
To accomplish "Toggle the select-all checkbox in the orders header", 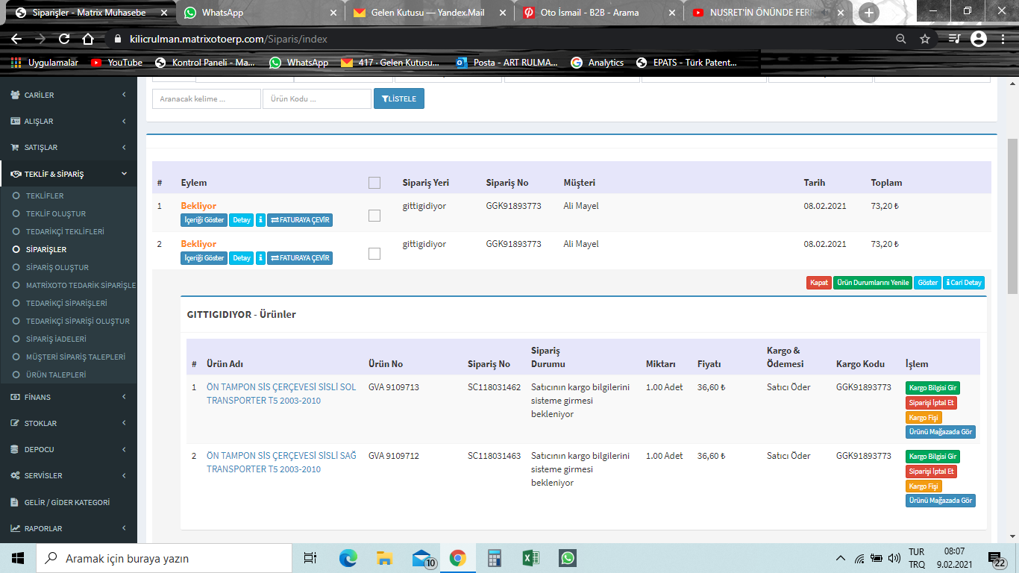I will point(374,183).
